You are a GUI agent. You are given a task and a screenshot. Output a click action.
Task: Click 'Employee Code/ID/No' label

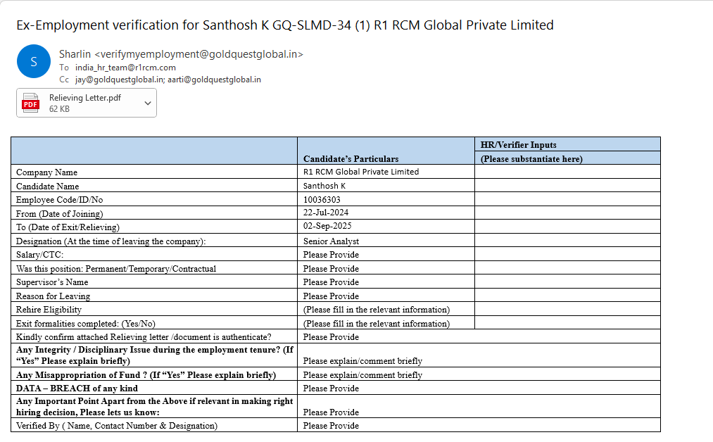tap(59, 200)
